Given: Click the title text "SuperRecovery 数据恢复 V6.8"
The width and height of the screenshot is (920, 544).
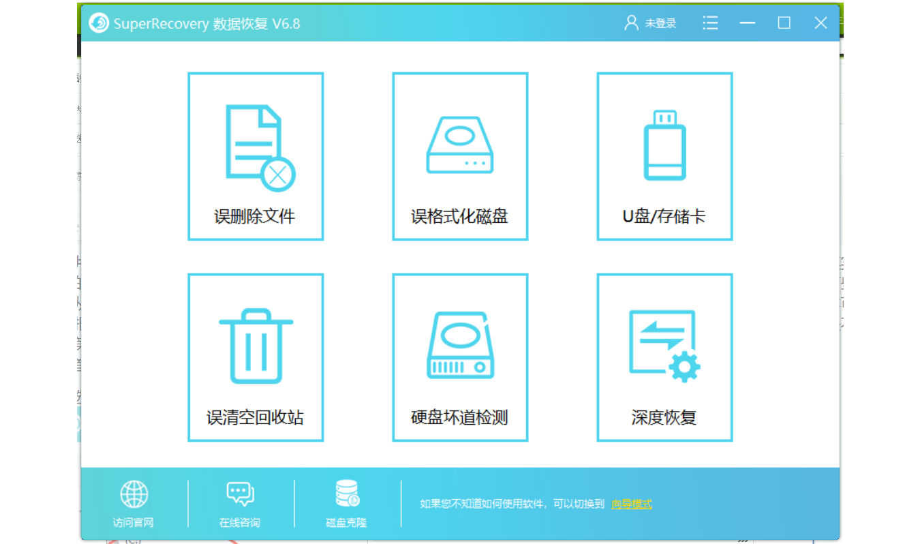Looking at the screenshot, I should click(x=207, y=24).
